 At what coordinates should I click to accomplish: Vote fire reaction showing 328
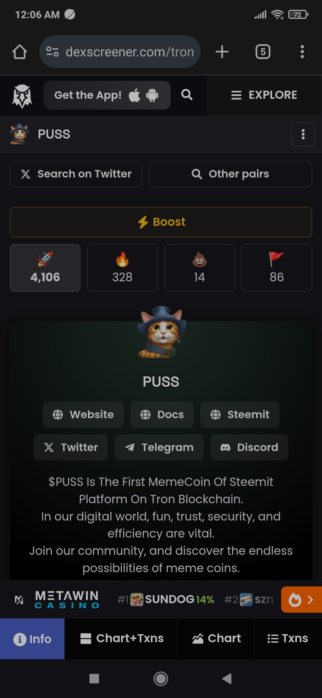(122, 268)
